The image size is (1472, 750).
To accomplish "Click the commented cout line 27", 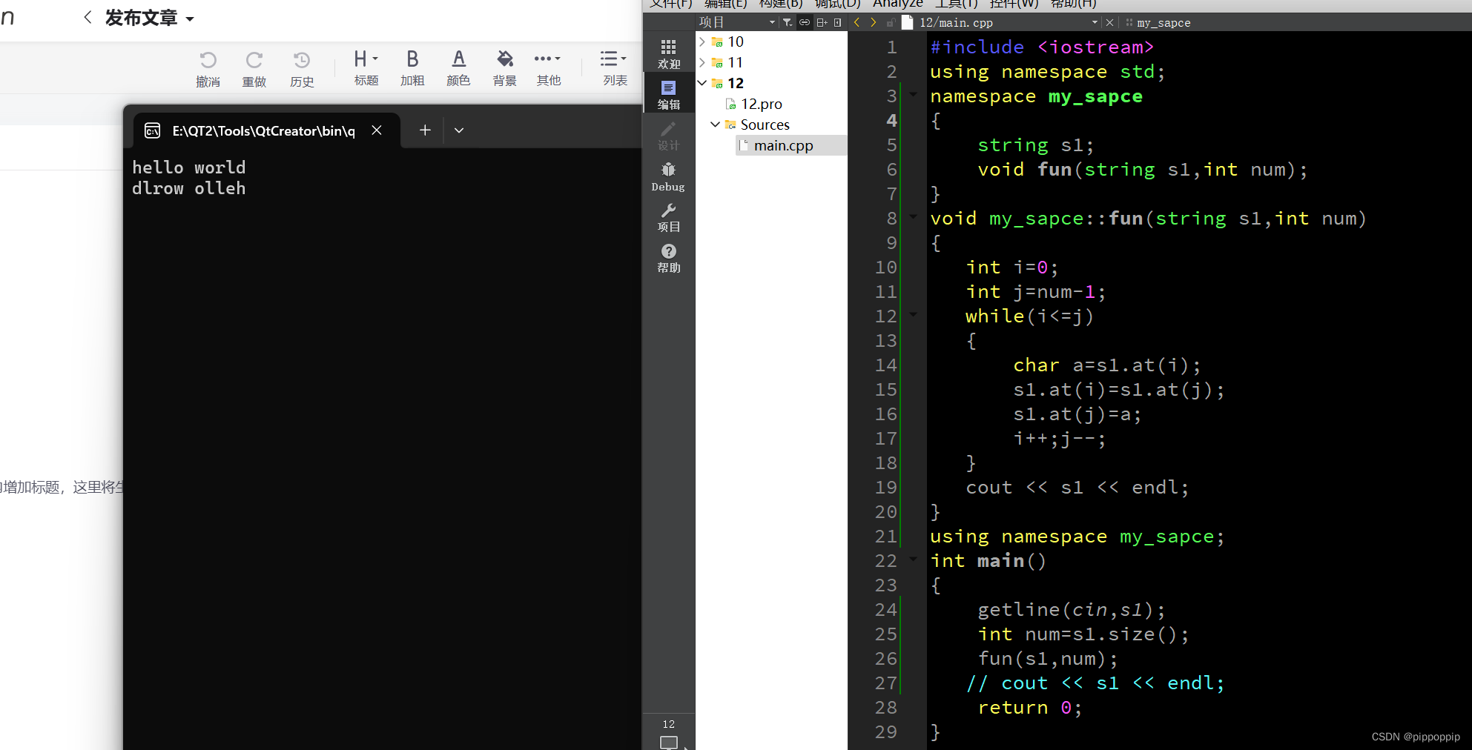I will pyautogui.click(x=1095, y=683).
